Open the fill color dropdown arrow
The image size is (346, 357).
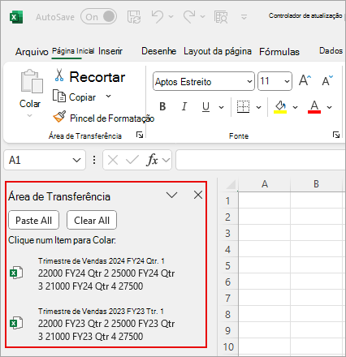[295, 107]
